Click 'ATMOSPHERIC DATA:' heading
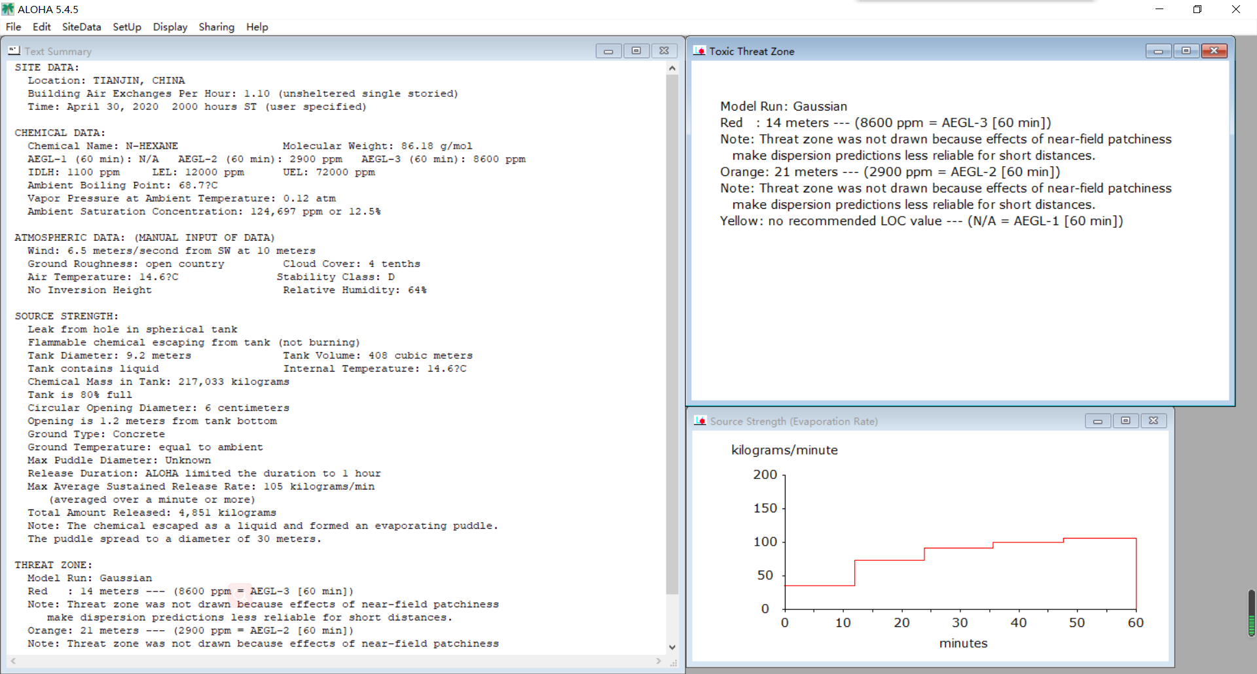Viewport: 1257px width, 674px height. (70, 238)
